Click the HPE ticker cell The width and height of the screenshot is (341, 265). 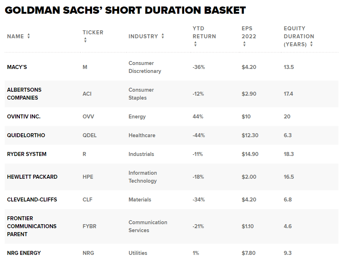point(88,177)
